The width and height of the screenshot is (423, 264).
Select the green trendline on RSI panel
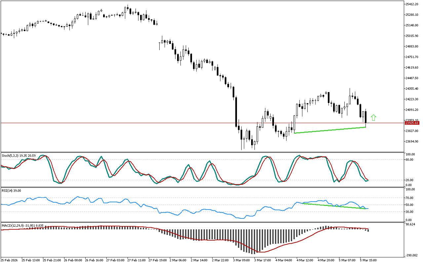pos(334,206)
